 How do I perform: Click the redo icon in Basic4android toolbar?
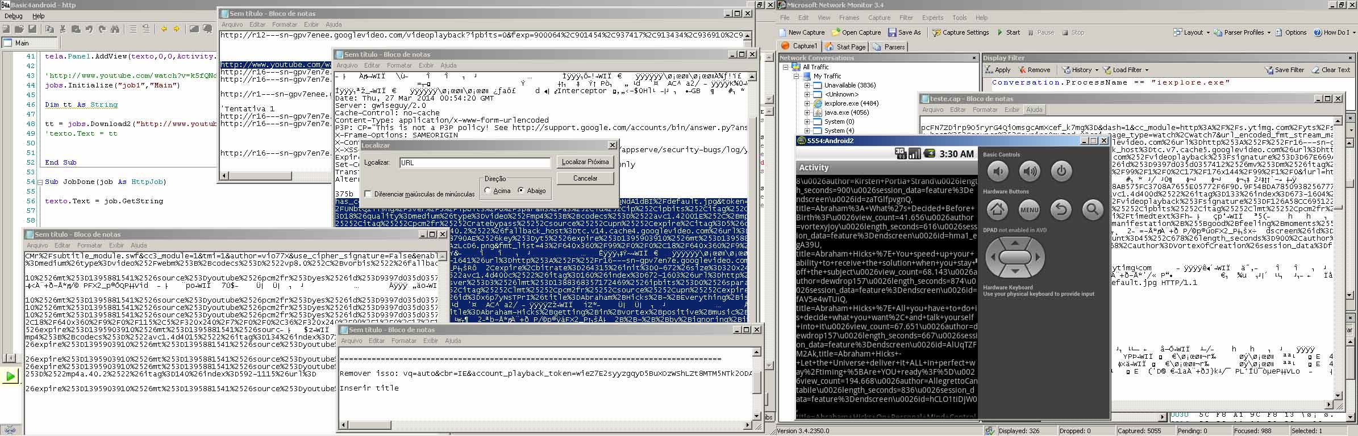click(x=102, y=29)
